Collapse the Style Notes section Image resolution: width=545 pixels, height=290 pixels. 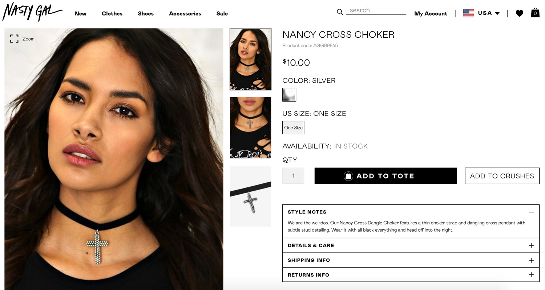[531, 212]
